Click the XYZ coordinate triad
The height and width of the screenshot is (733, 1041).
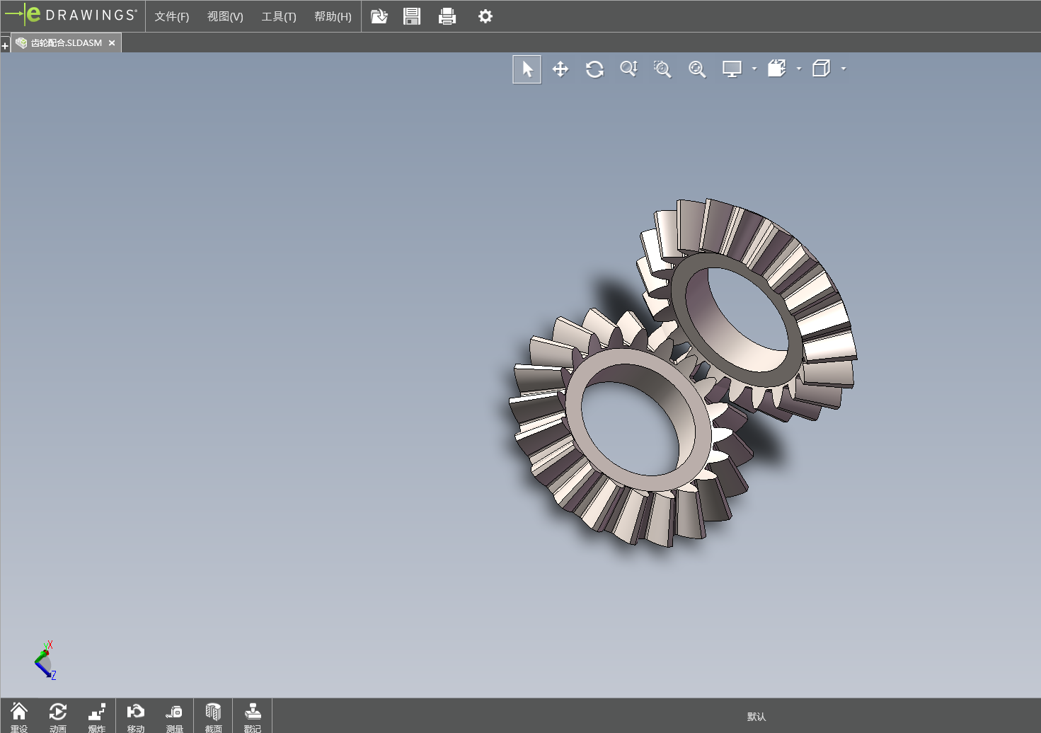(45, 661)
